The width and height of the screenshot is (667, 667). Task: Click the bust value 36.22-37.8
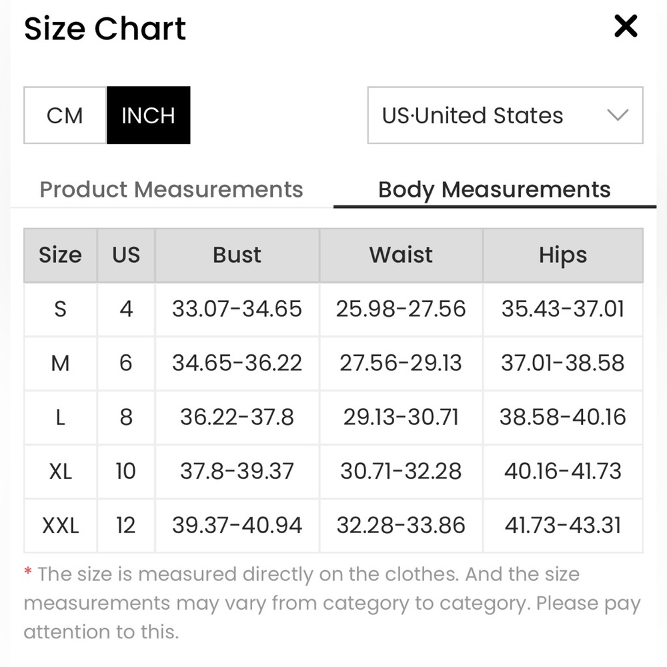tap(237, 418)
